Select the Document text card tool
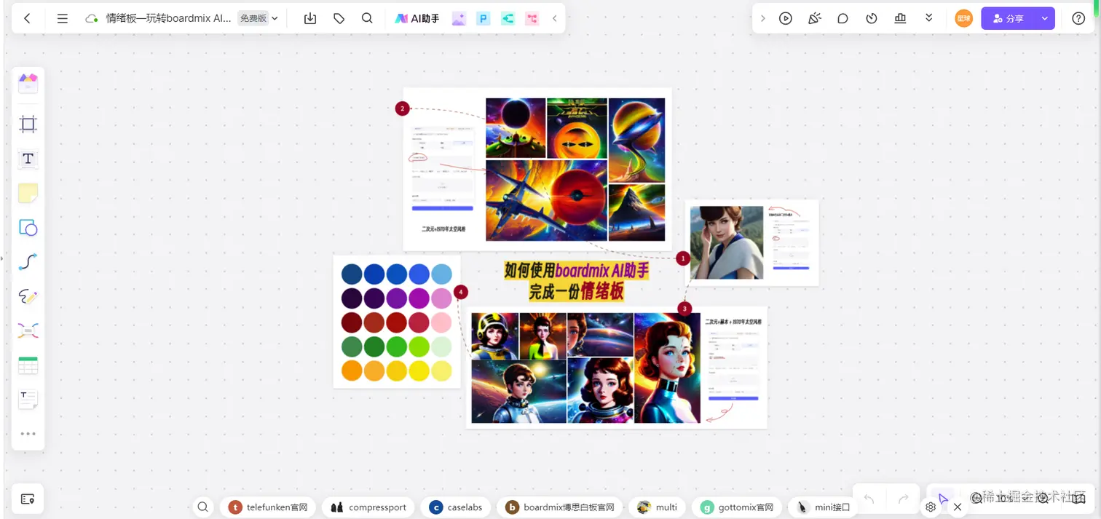The image size is (1101, 519). point(28,399)
